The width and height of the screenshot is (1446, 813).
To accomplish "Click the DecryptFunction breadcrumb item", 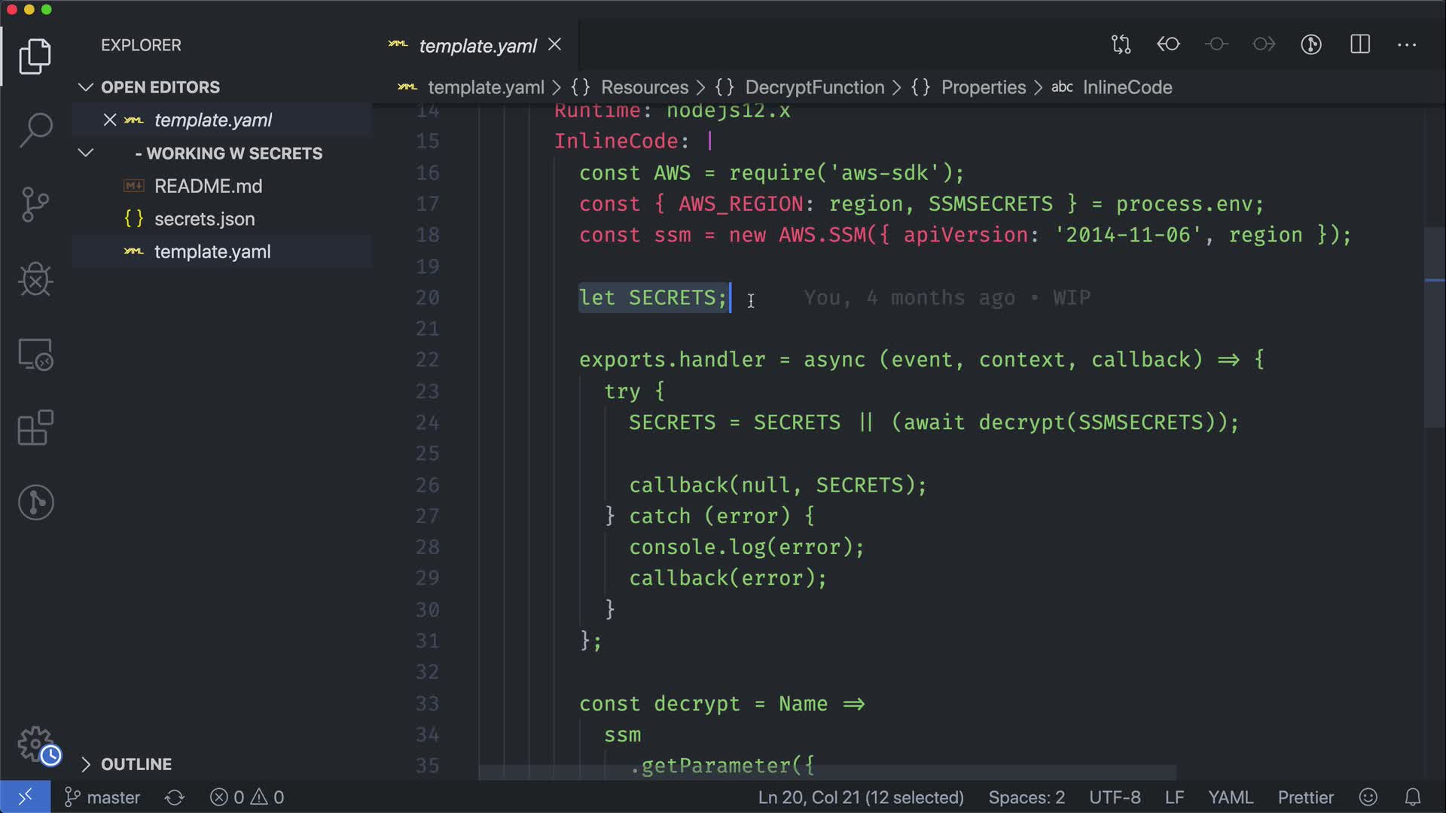I will 814,87.
